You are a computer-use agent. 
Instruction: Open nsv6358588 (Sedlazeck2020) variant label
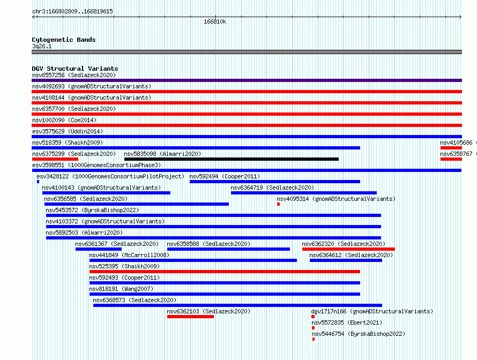(x=208, y=244)
